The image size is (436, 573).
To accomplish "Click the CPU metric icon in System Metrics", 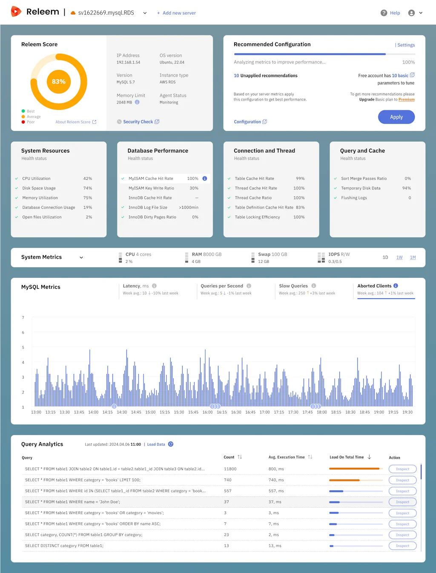I will click(120, 257).
